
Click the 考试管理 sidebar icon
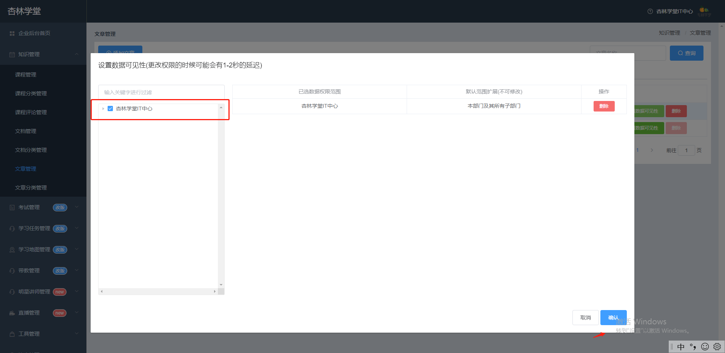coord(12,208)
